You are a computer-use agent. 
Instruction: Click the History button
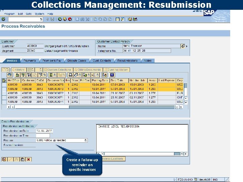pyautogui.click(x=19, y=70)
